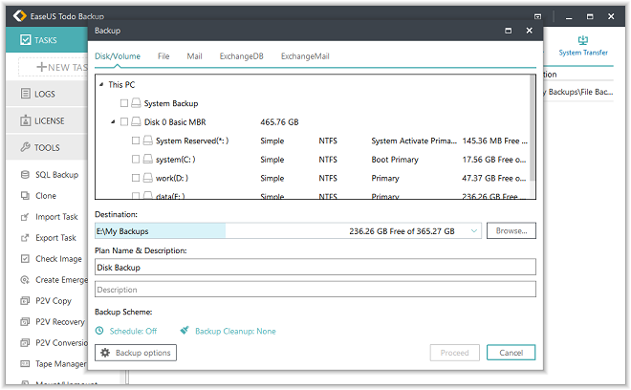Image resolution: width=631 pixels, height=390 pixels.
Task: Switch to the File tab
Action: 163,56
